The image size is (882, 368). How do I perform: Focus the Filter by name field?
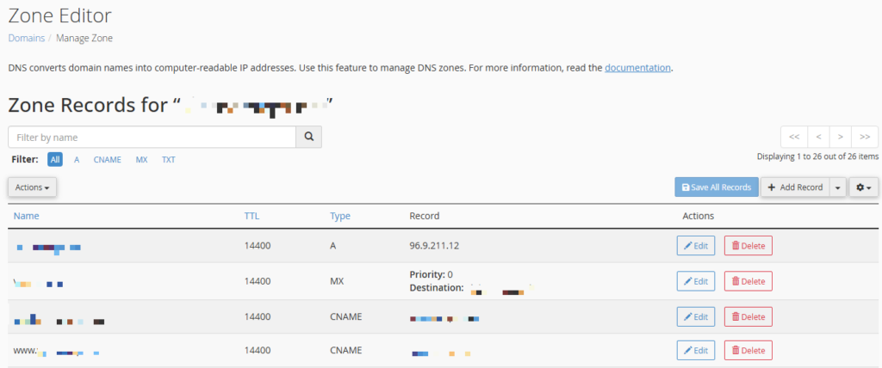coord(152,137)
